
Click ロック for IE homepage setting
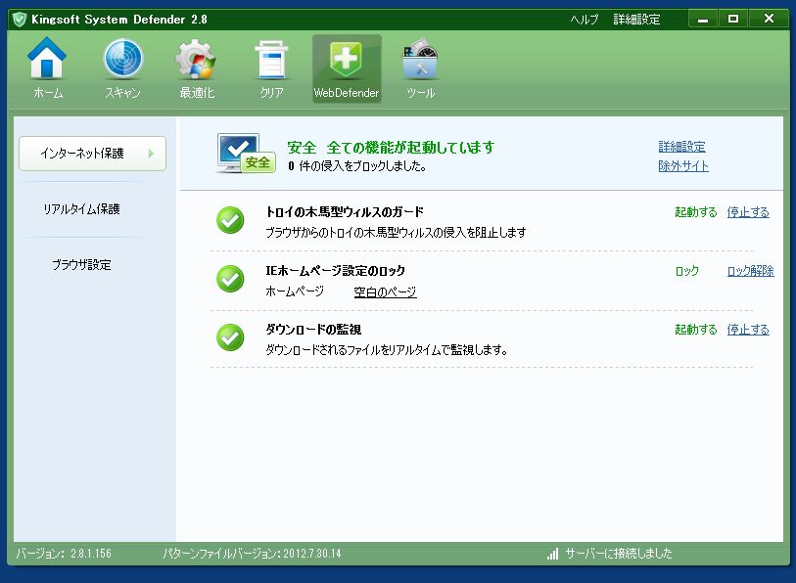[687, 271]
